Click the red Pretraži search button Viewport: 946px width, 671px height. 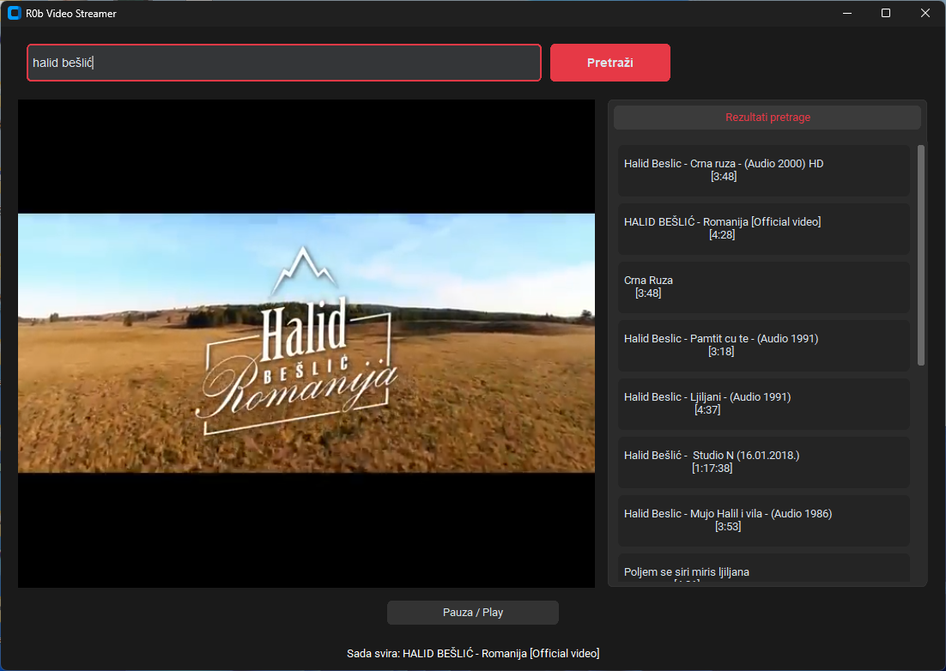610,63
